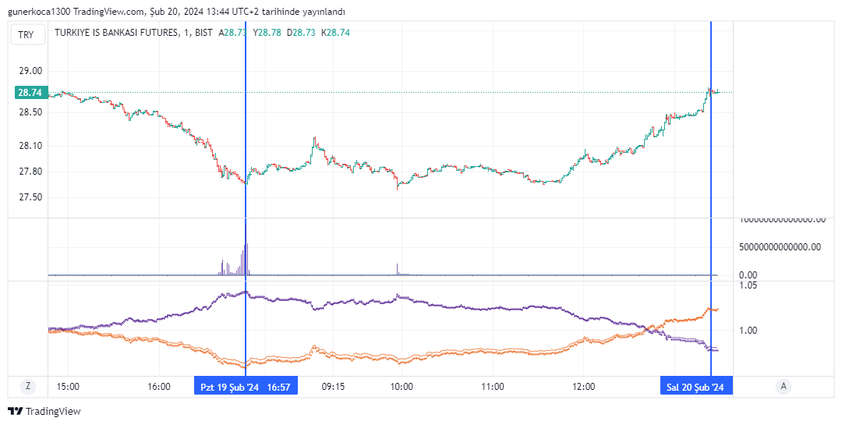The width and height of the screenshot is (842, 425).
Task: Click the Pzt 19 Şub '24 16:57 date marker
Action: tap(246, 386)
